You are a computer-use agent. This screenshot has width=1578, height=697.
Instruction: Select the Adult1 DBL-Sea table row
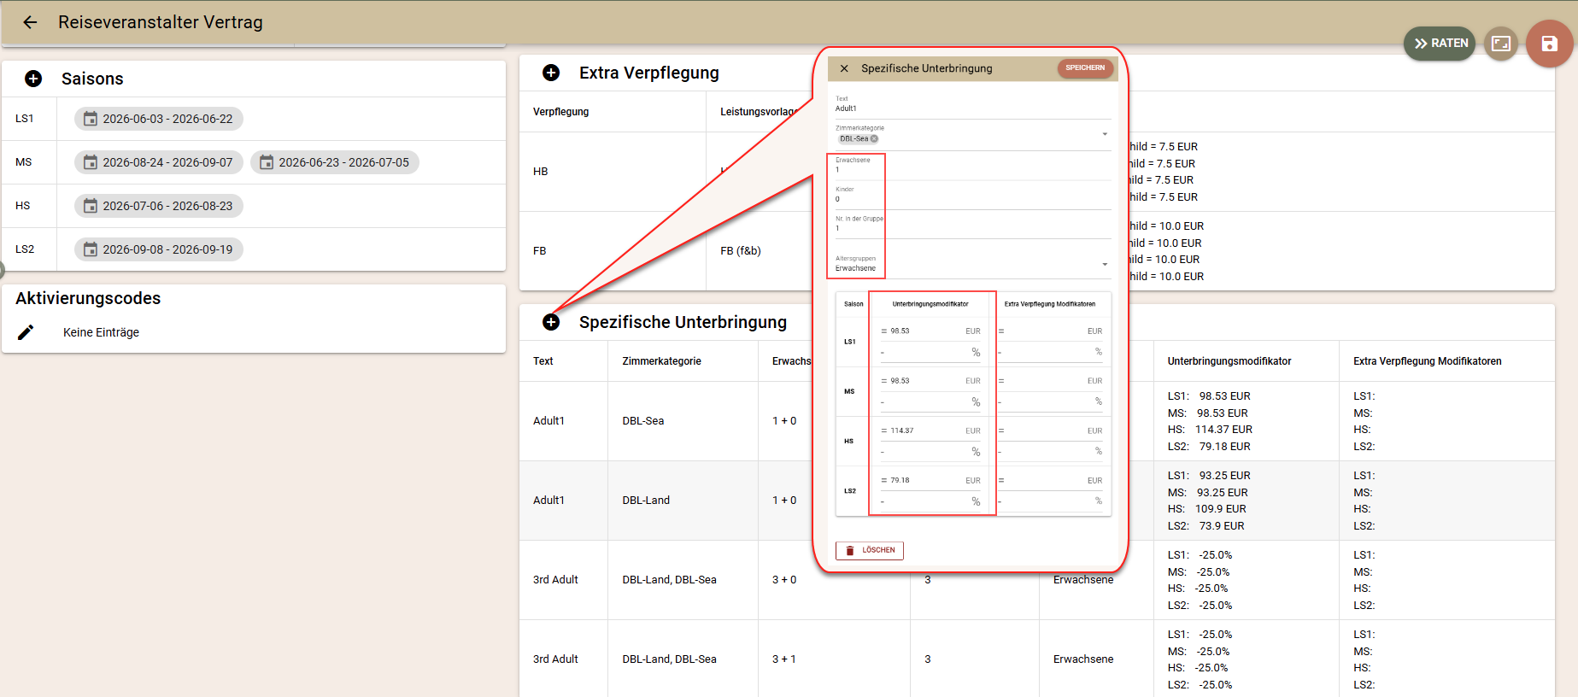1036,421
